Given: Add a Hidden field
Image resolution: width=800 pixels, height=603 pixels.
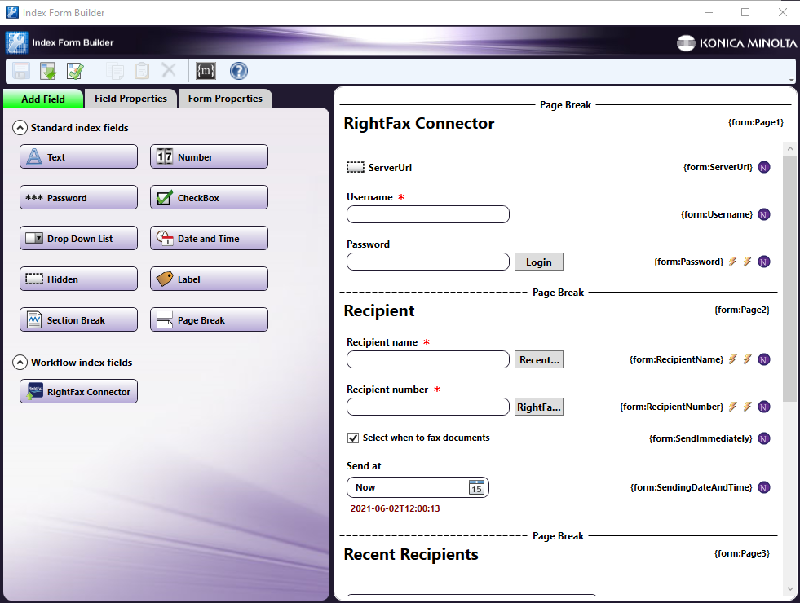Looking at the screenshot, I should click(78, 279).
